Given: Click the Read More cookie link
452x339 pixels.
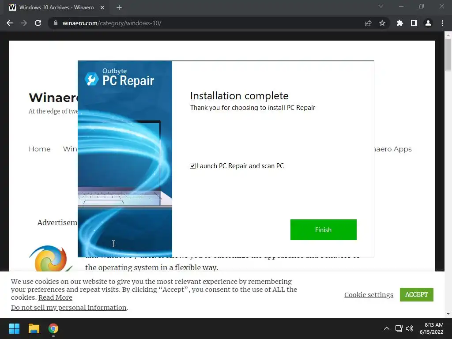Looking at the screenshot, I should click(55, 298).
